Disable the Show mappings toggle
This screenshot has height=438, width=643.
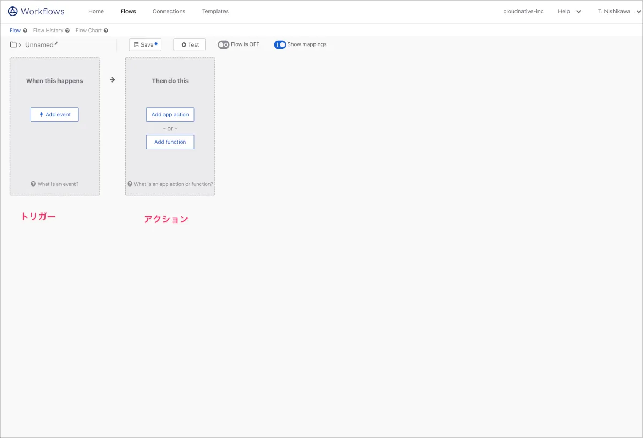(x=280, y=44)
